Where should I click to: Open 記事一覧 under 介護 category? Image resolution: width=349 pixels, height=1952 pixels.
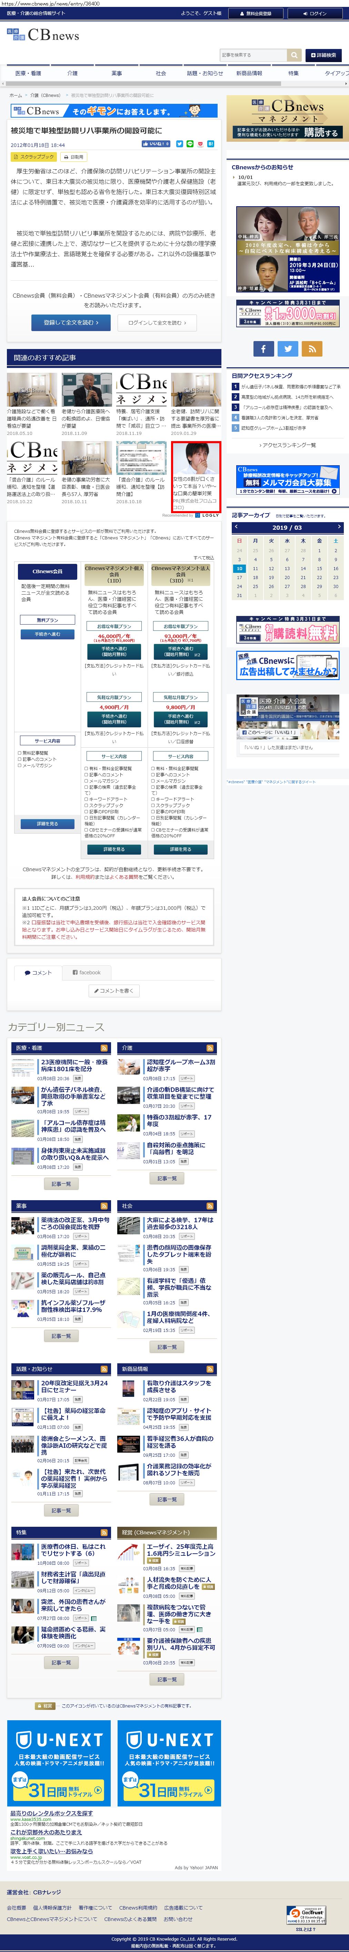(x=167, y=1178)
